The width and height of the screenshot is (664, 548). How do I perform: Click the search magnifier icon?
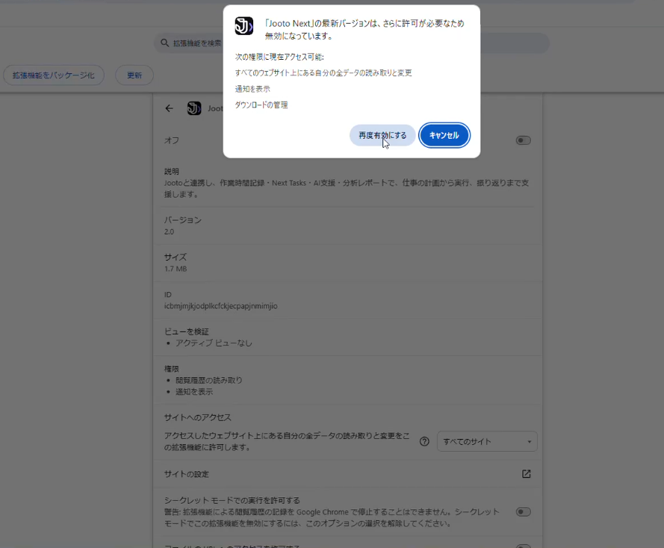(164, 43)
